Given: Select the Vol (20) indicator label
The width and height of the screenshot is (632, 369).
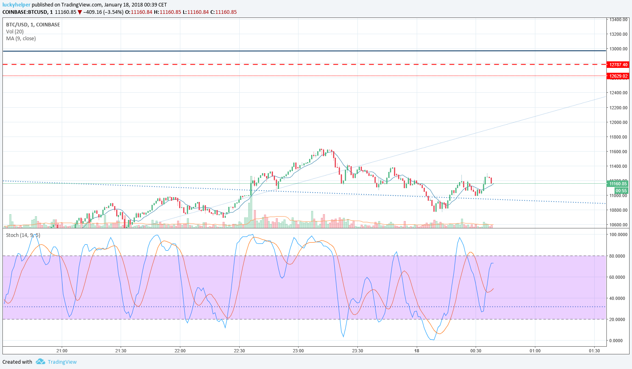Looking at the screenshot, I should (15, 32).
